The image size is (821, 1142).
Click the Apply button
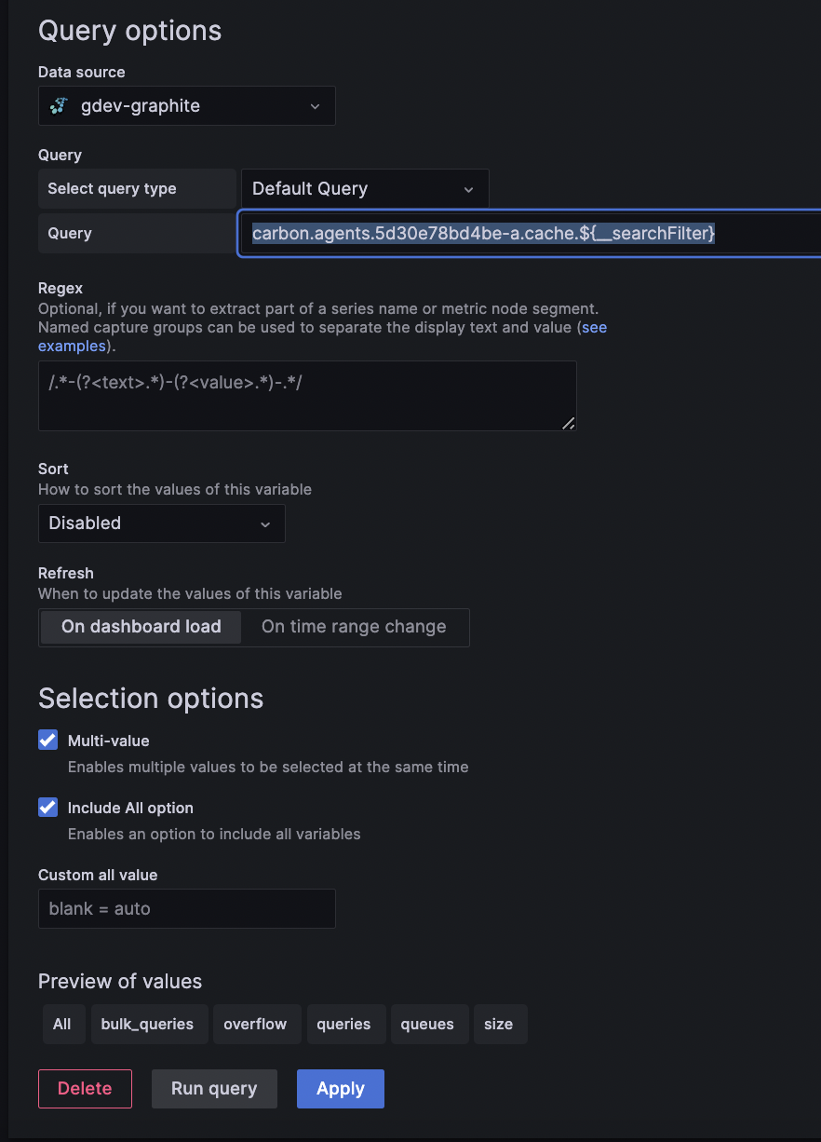pos(340,1088)
